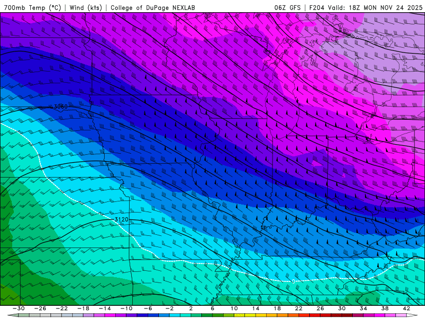This screenshot has width=425, height=318.
Task: Click the 2 colorbar label
Action: [x=191, y=308]
